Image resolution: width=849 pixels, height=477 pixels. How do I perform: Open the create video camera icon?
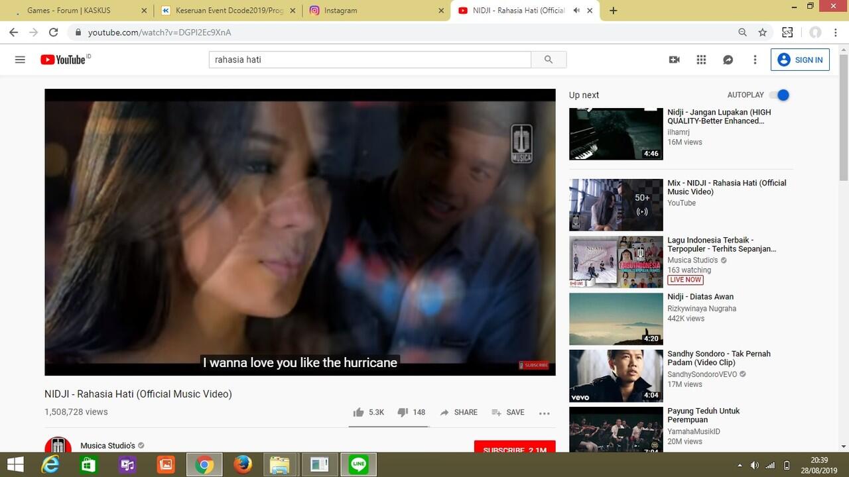[675, 60]
